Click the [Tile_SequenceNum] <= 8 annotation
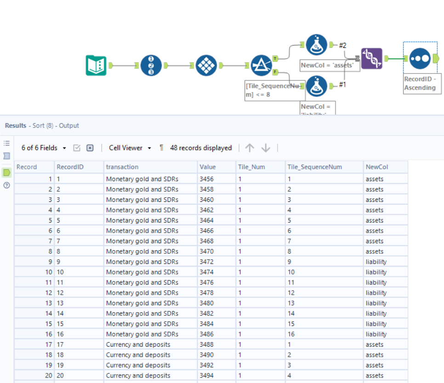The width and height of the screenshot is (444, 383). coord(275,91)
